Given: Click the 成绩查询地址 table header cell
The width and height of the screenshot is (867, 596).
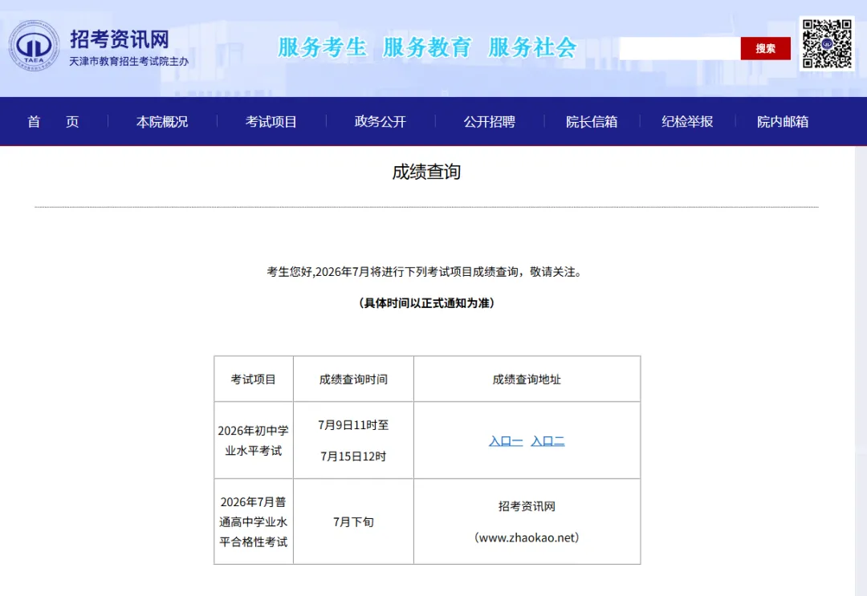Looking at the screenshot, I should click(527, 379).
